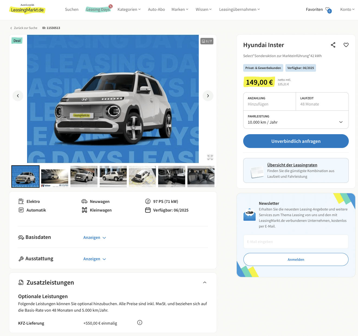Share the Hyundai Inster listing
The width and height of the screenshot is (358, 336).
[333, 45]
